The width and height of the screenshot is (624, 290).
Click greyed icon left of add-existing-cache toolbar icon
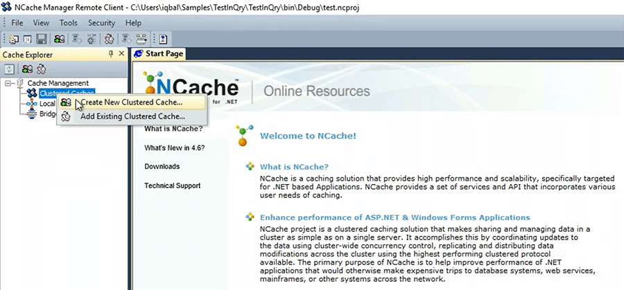pyautogui.click(x=92, y=39)
